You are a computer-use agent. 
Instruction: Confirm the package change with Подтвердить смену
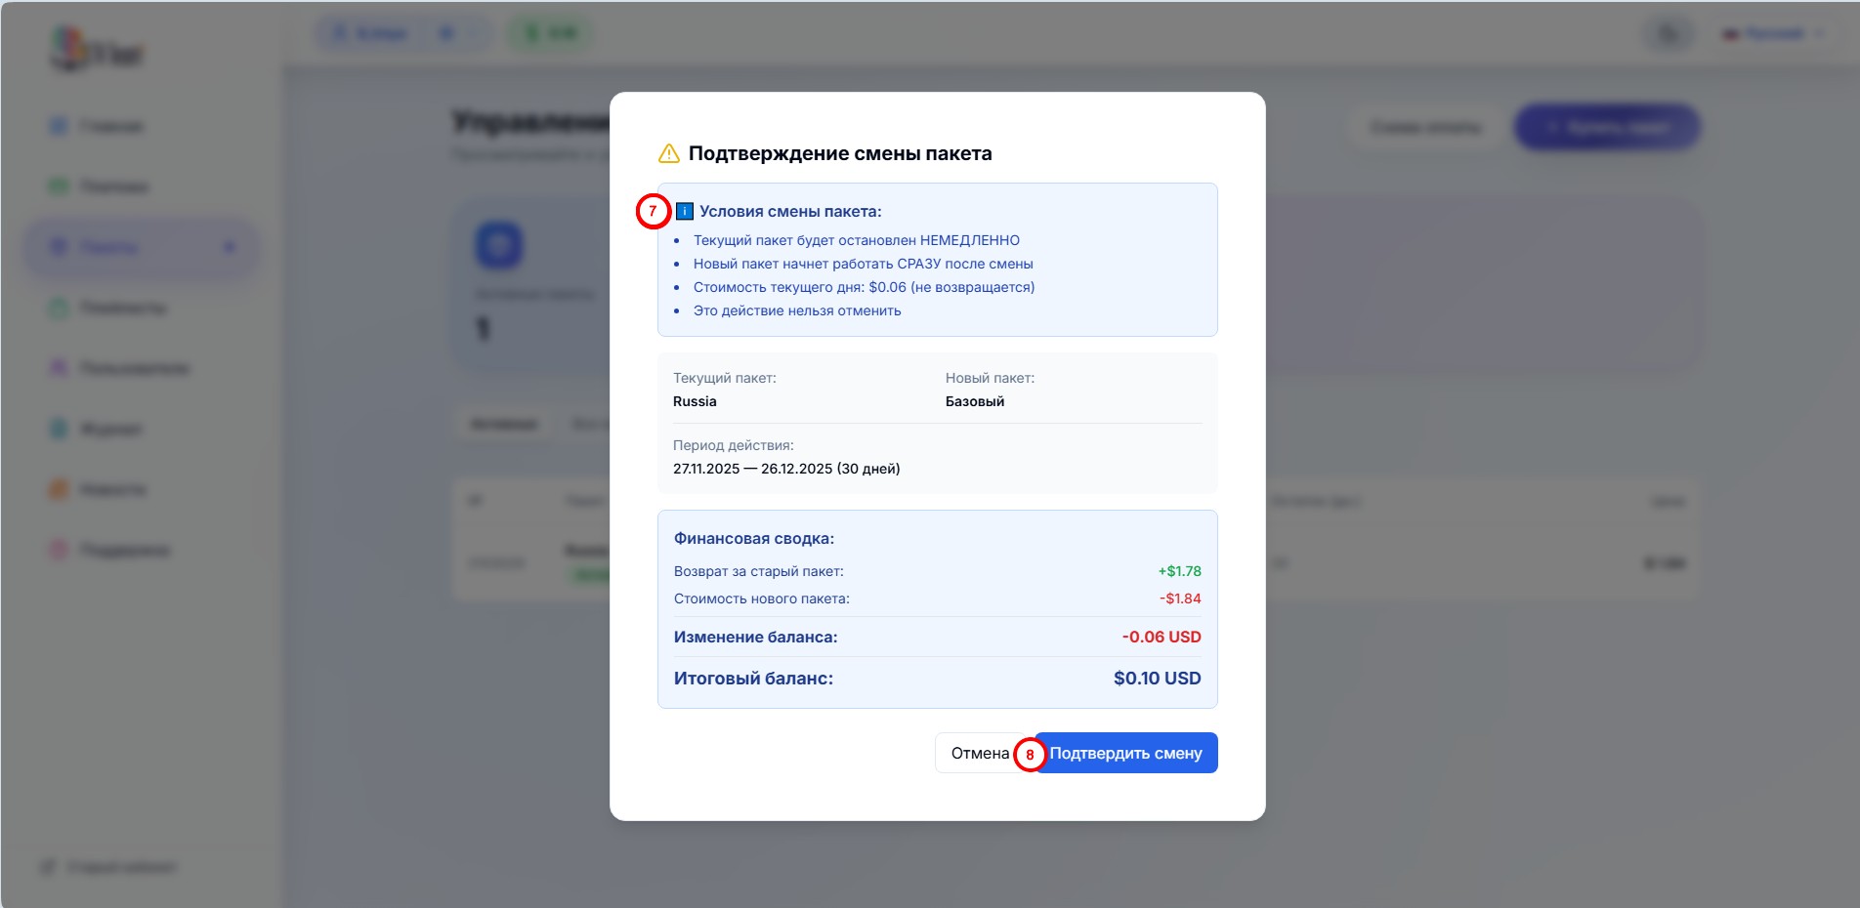[1125, 753]
